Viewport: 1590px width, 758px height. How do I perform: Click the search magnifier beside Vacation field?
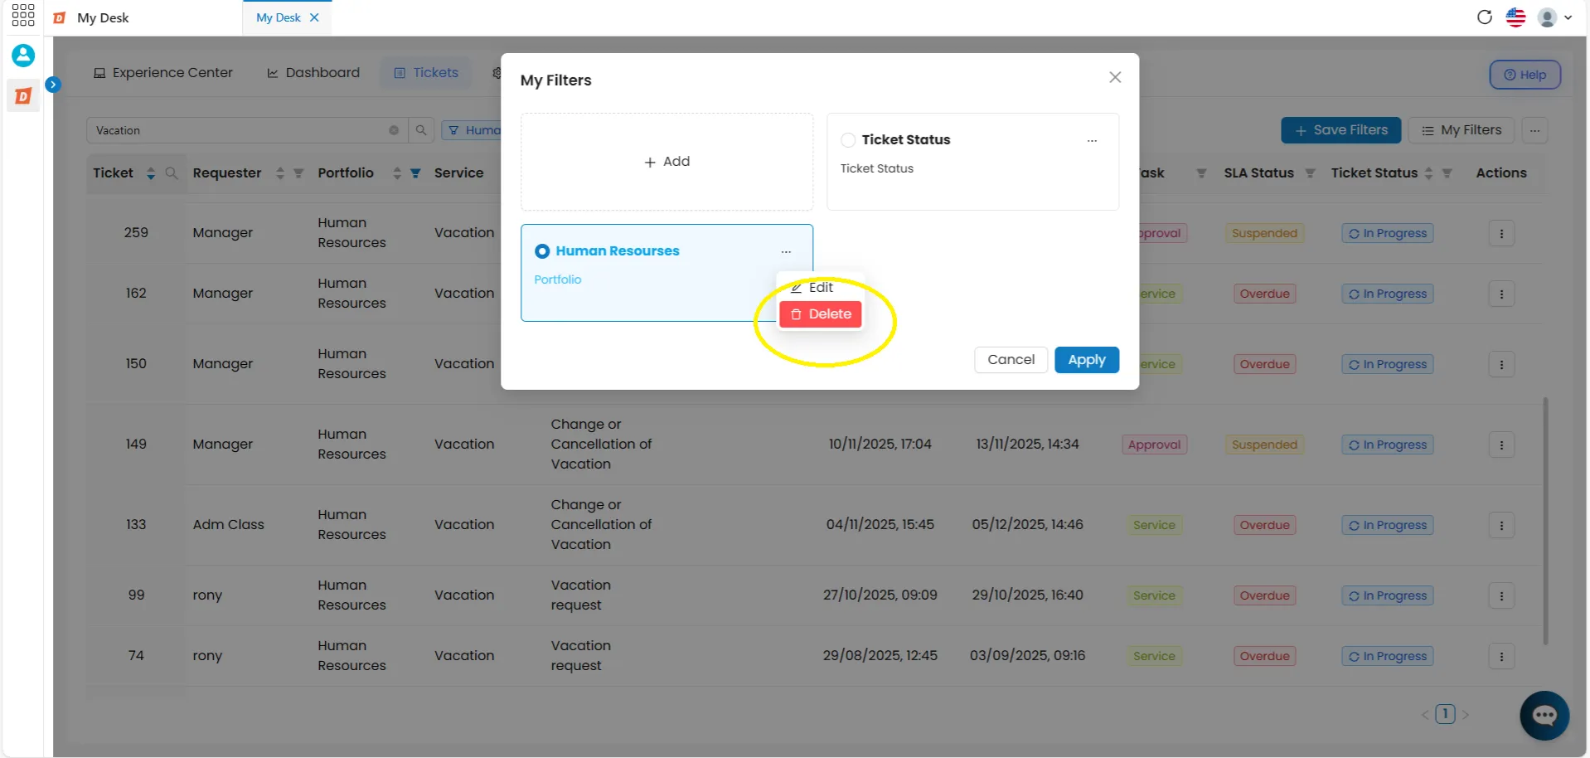[x=421, y=130]
